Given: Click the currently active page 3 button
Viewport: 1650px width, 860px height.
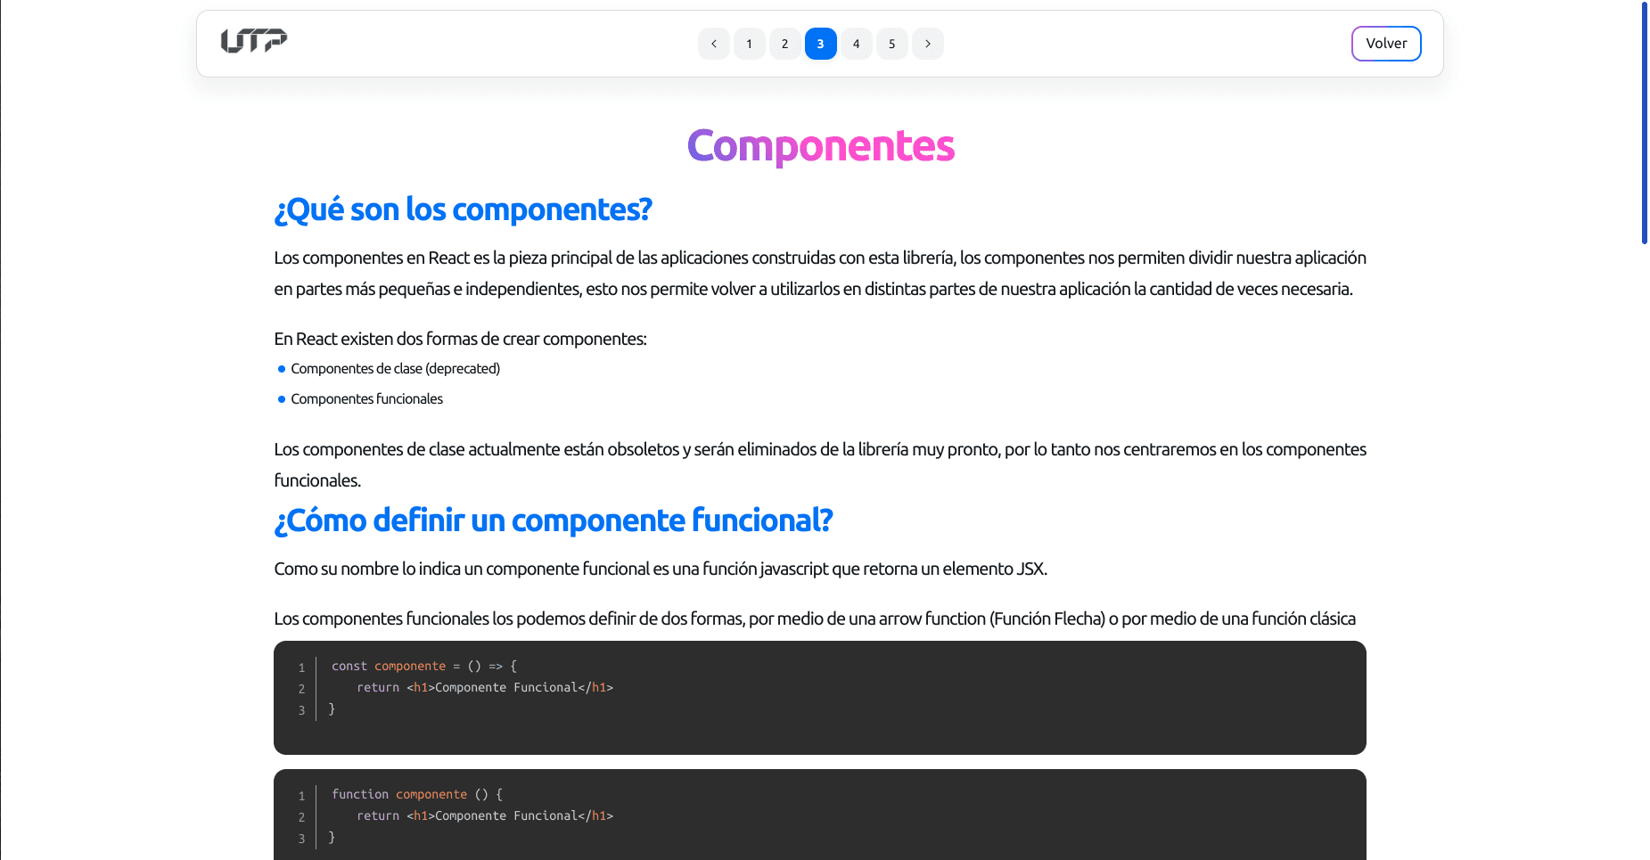Looking at the screenshot, I should (x=820, y=43).
